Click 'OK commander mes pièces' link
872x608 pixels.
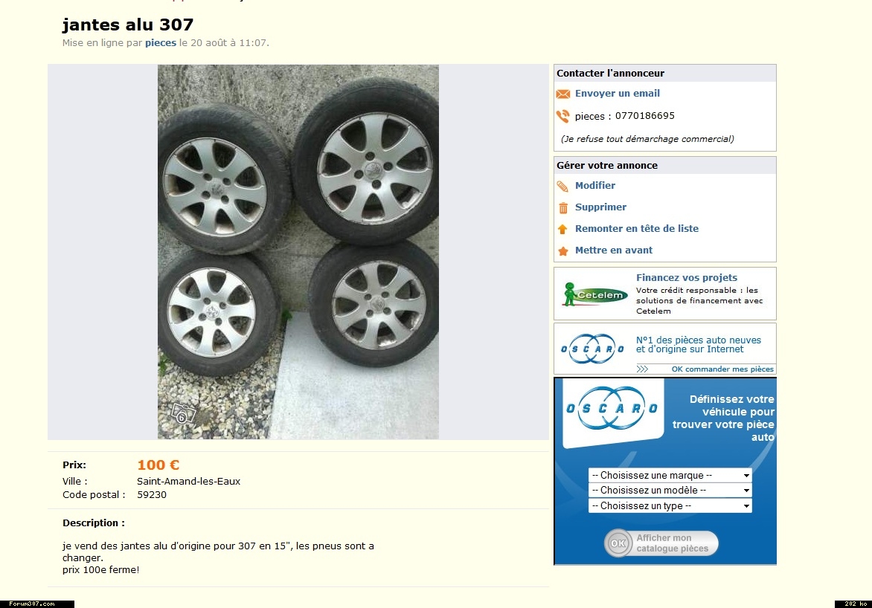point(722,369)
